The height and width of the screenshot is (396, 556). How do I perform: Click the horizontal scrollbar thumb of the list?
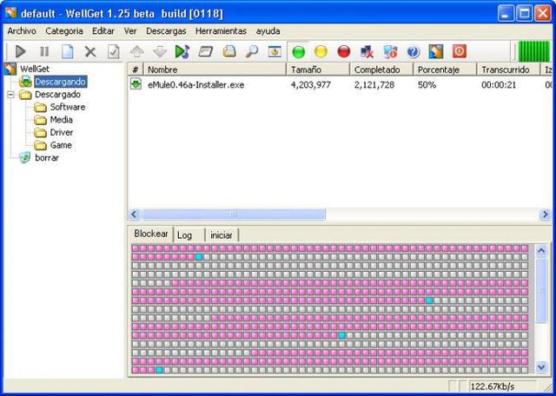click(234, 214)
